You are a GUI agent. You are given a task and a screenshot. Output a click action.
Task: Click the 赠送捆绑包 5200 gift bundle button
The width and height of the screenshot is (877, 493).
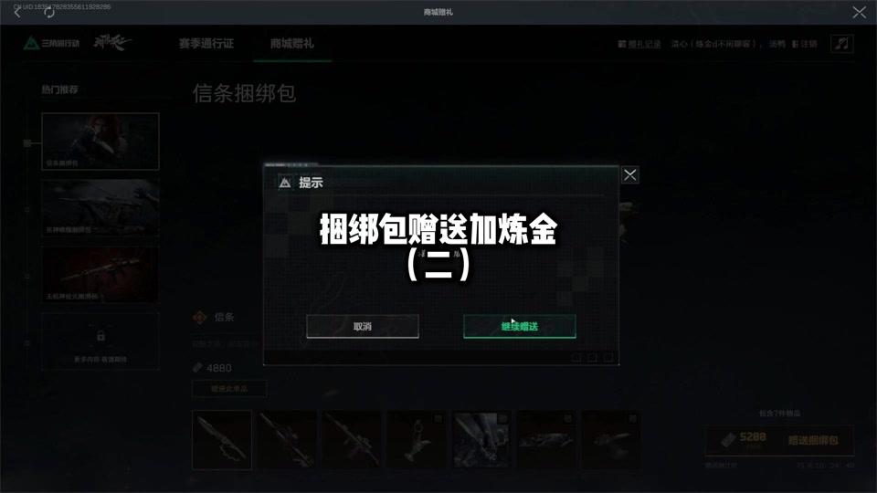click(779, 440)
